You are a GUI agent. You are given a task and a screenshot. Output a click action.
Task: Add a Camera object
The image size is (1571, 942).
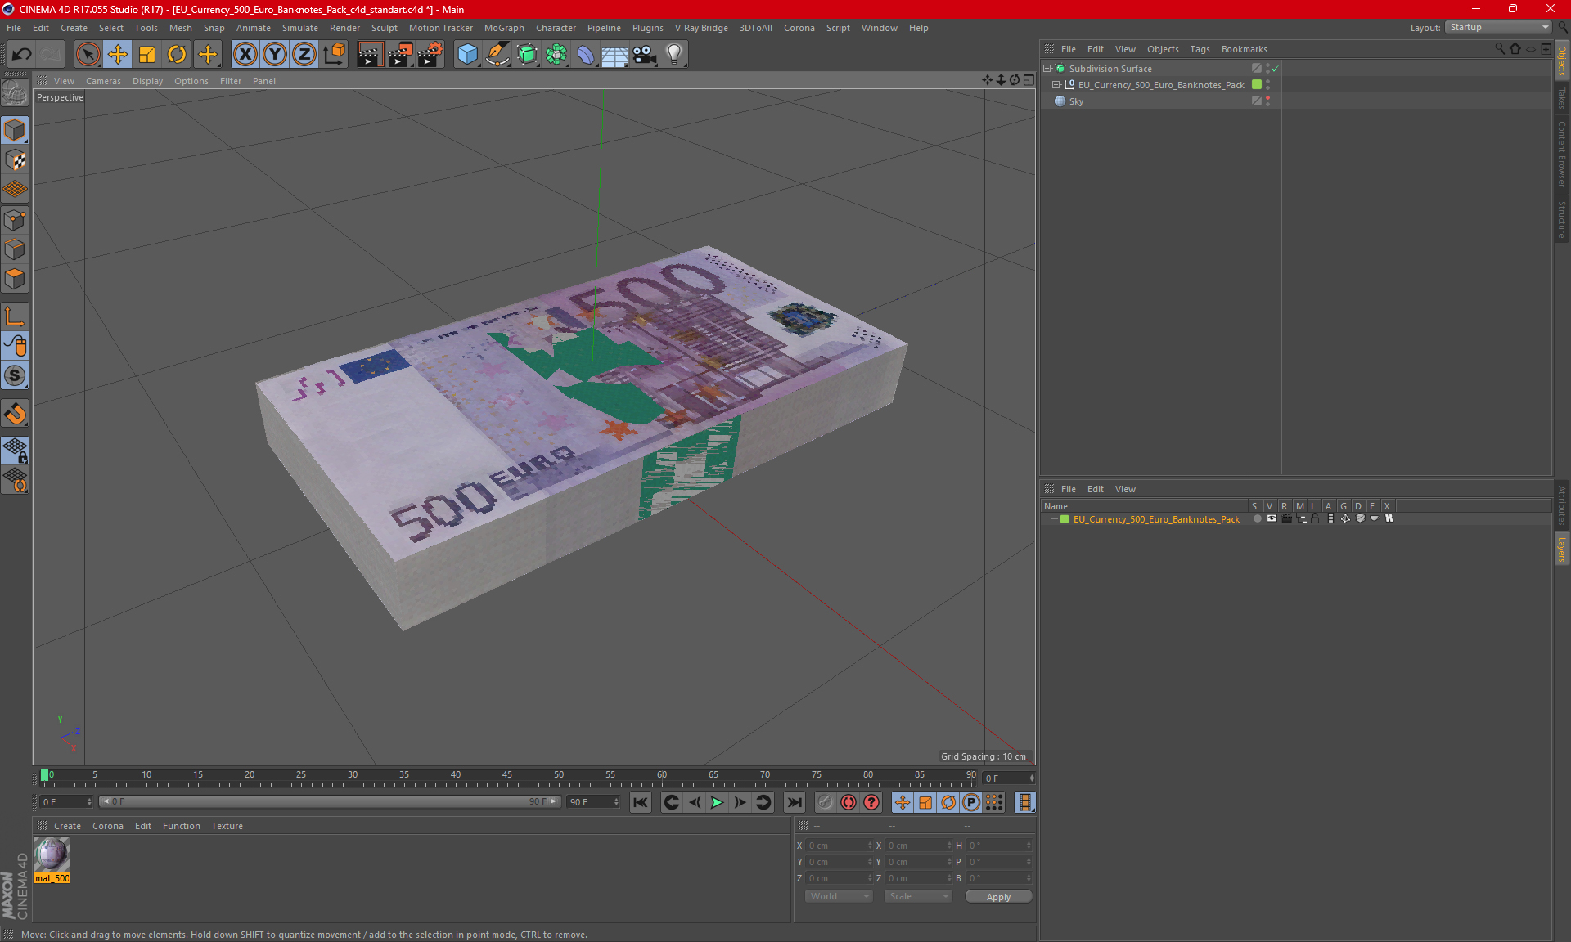click(644, 54)
